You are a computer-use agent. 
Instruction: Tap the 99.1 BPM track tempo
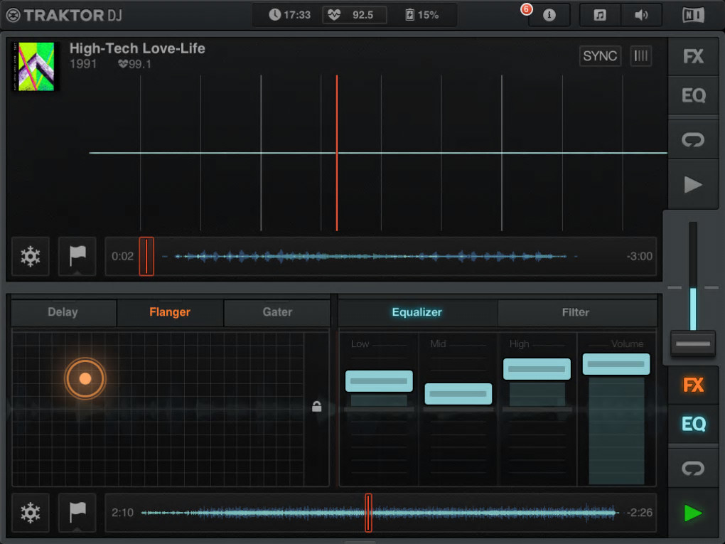click(x=134, y=64)
